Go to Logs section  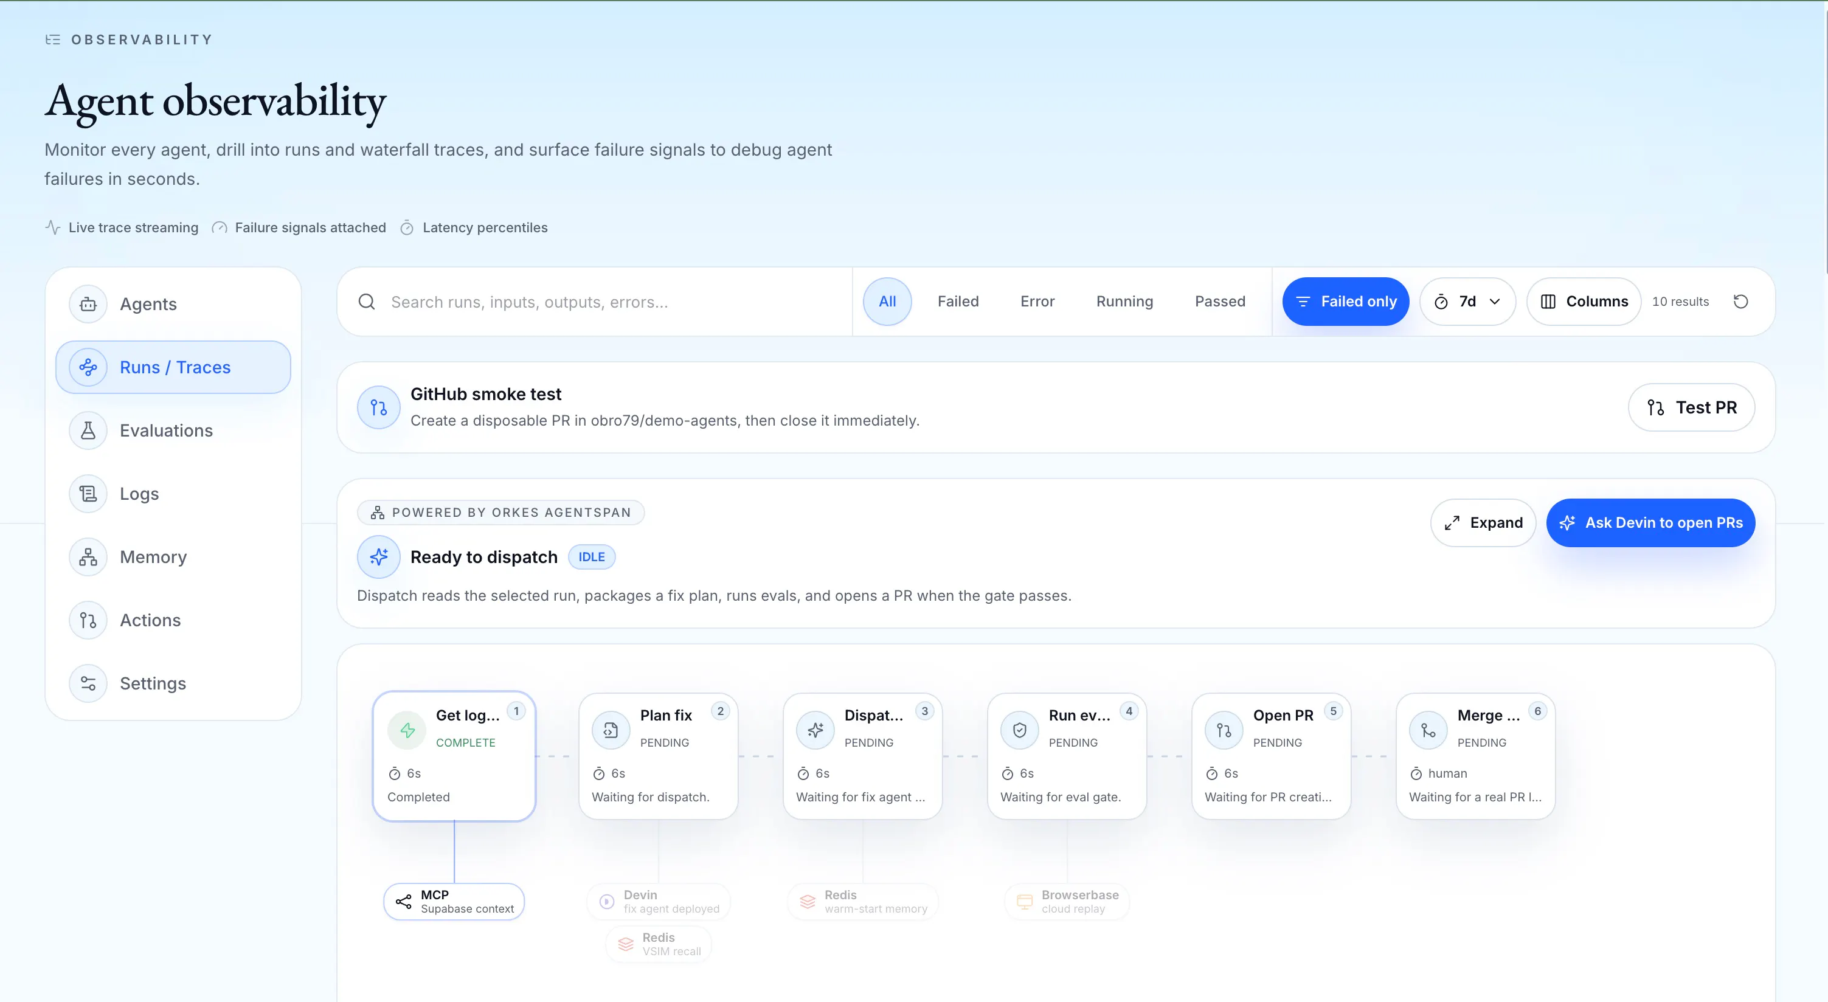tap(173, 493)
